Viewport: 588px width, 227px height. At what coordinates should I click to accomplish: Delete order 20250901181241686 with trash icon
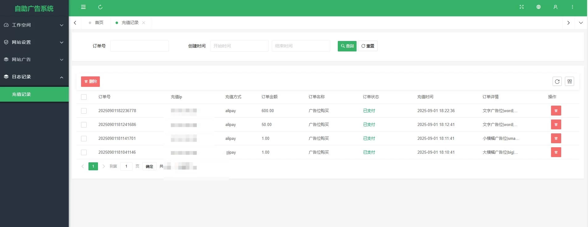tap(556, 124)
